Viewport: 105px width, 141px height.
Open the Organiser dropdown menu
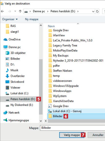click(10, 19)
